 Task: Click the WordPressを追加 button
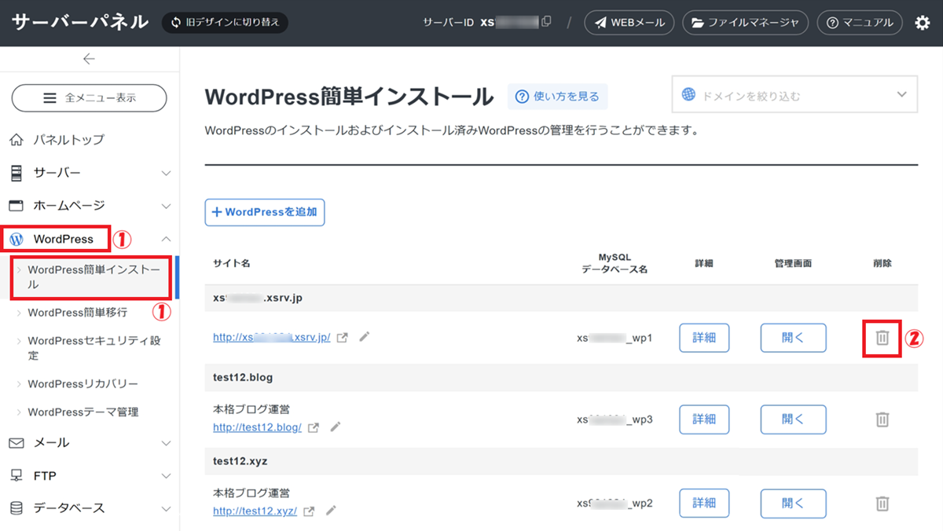pos(264,212)
